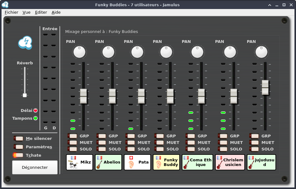Click the Jamulus cloud logo in sidebar

pyautogui.click(x=25, y=43)
